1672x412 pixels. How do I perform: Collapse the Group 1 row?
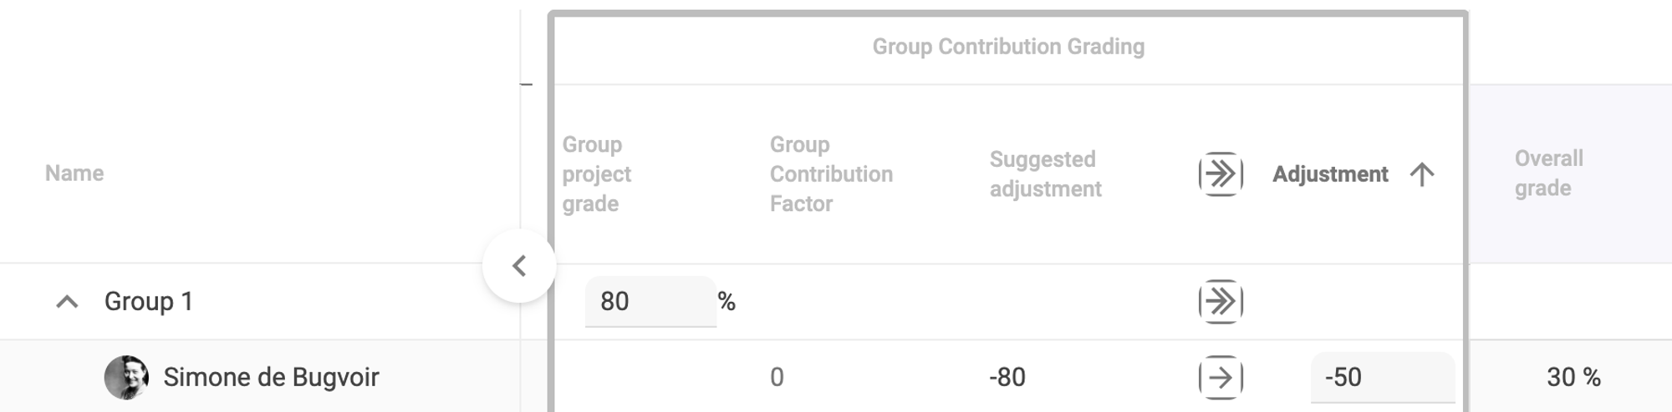(67, 302)
